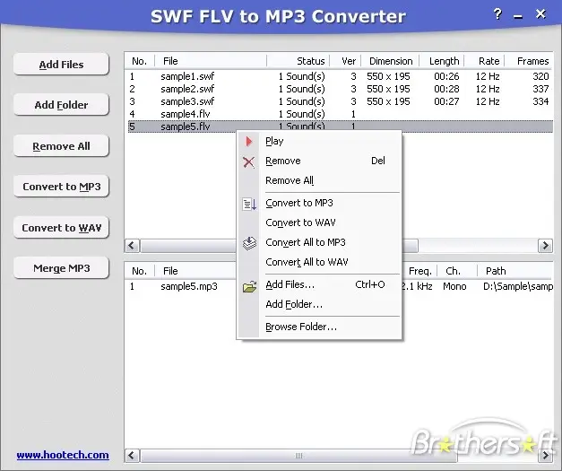Viewport: 562px width, 471px height.
Task: Click the File header in source list
Action: [x=212, y=61]
